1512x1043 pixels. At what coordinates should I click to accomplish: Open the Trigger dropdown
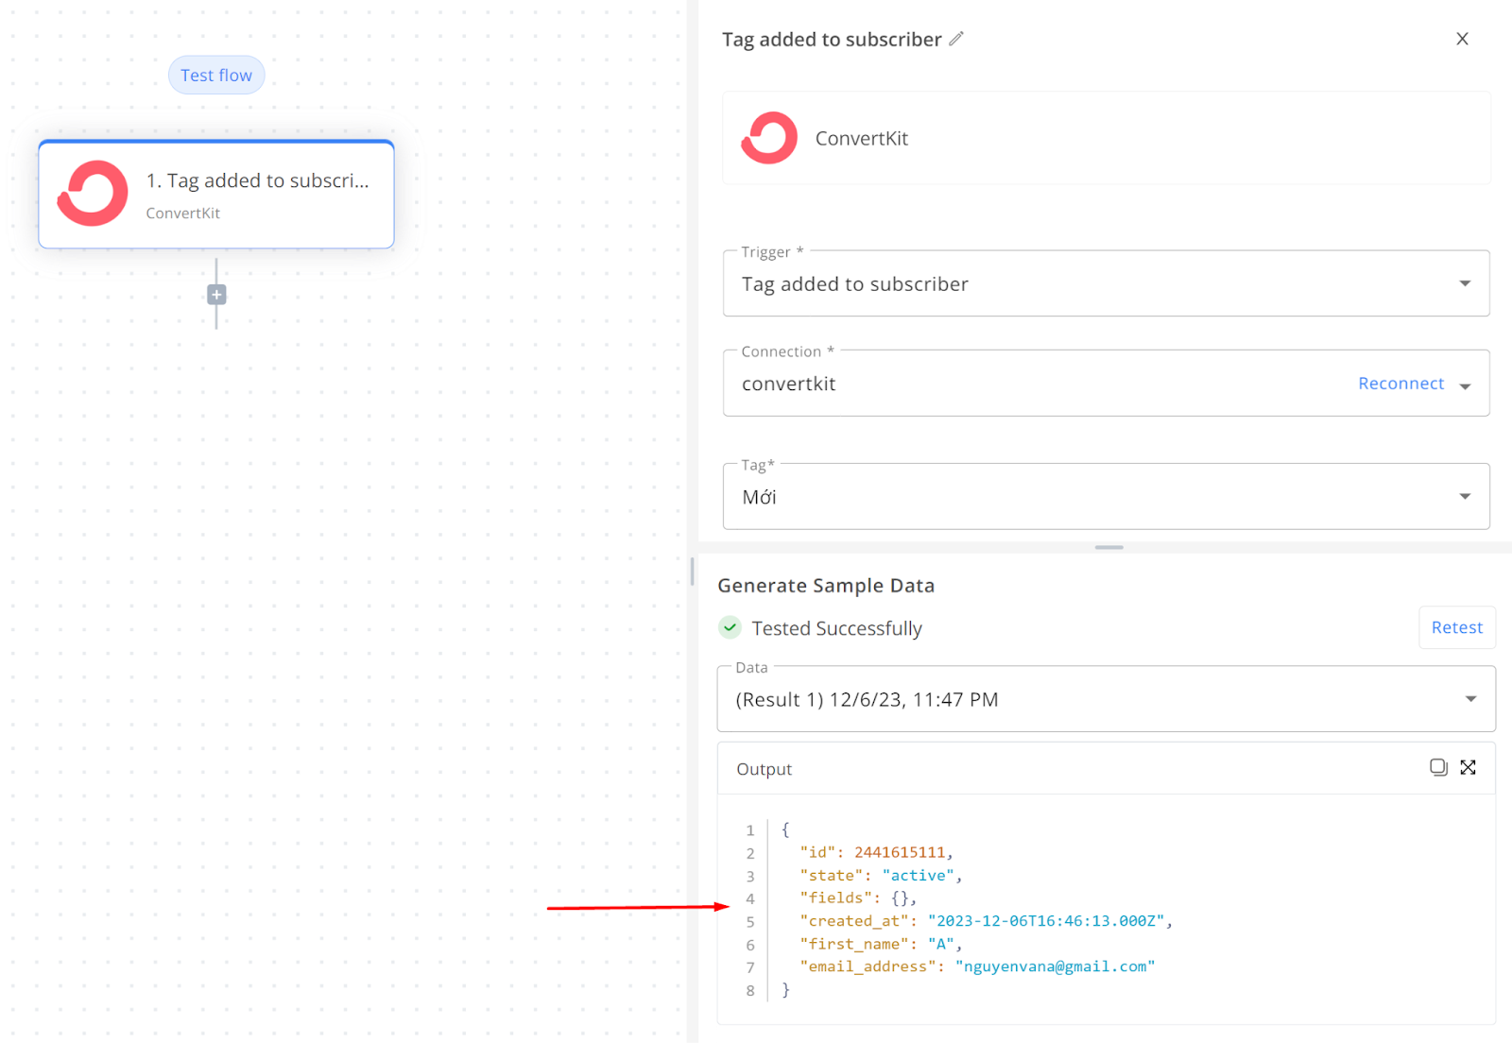pos(1106,283)
